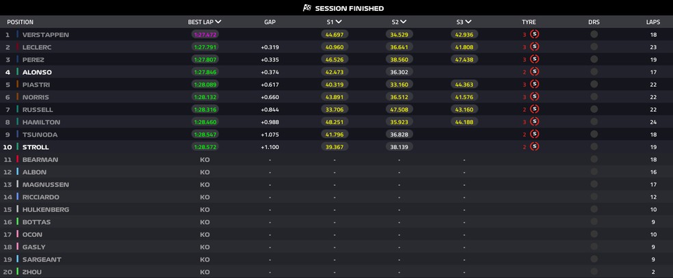Click Alonso's DRS indicator dot
The height and width of the screenshot is (278, 673).
[x=594, y=72]
